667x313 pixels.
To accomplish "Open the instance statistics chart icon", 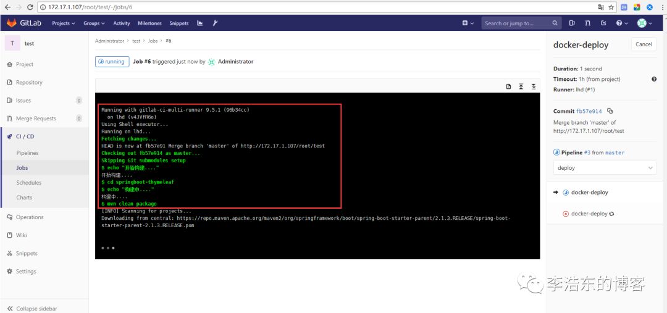I will [x=200, y=23].
